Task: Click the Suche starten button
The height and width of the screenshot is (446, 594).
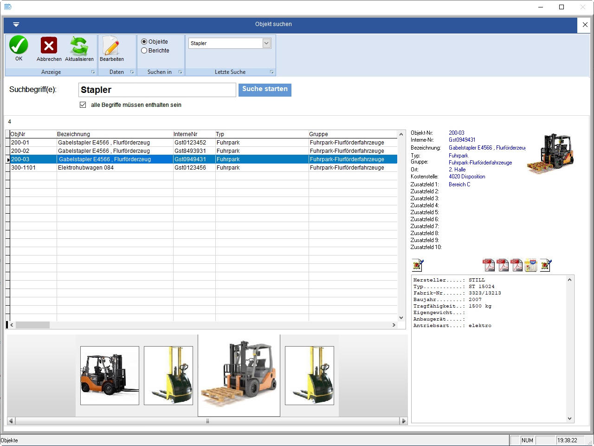Action: [x=265, y=89]
